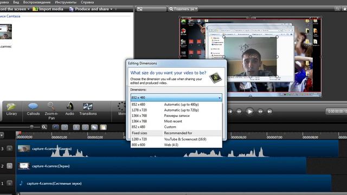The height and width of the screenshot is (195, 347).
Task: Open the Справка menu
Action: 87,2
